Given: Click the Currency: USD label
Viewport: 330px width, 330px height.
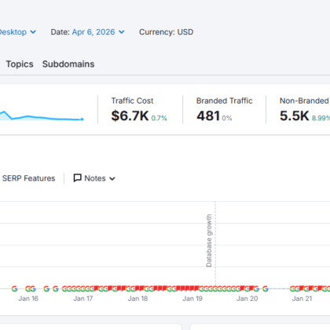Looking at the screenshot, I should [x=167, y=32].
